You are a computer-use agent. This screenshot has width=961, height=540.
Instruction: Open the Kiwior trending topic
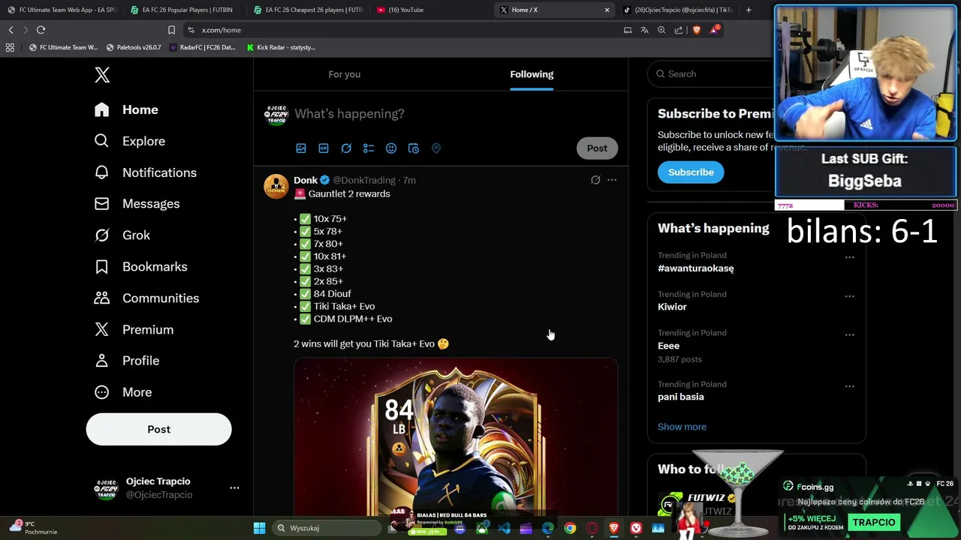pos(672,307)
